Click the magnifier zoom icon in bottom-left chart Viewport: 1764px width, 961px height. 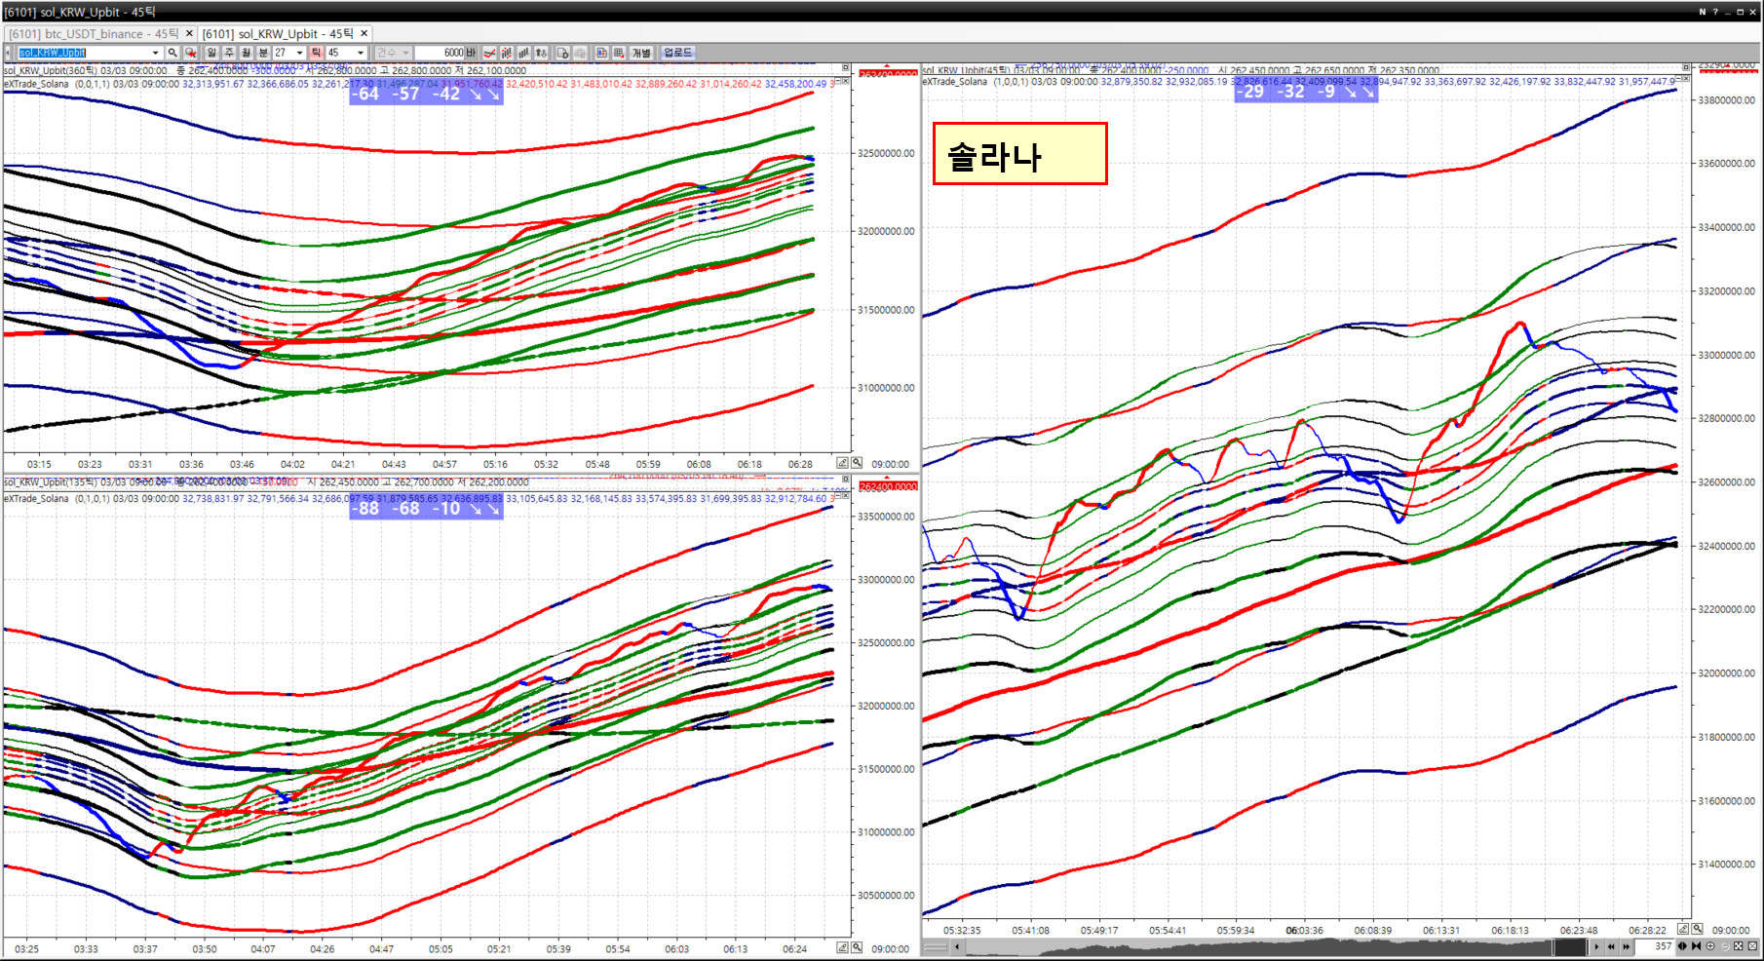pyautogui.click(x=857, y=947)
